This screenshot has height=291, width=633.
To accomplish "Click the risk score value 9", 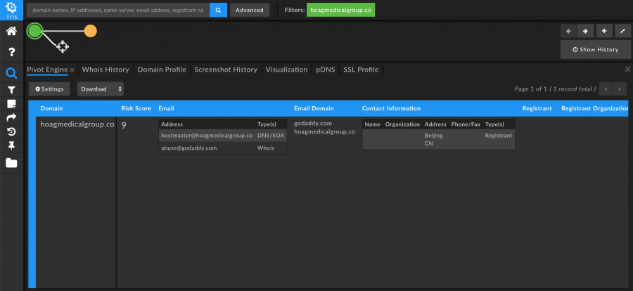I will click(x=124, y=126).
